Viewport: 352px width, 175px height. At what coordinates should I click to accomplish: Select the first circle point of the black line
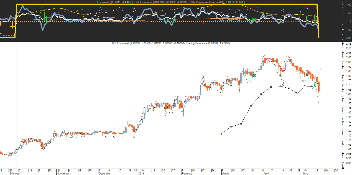[221, 134]
